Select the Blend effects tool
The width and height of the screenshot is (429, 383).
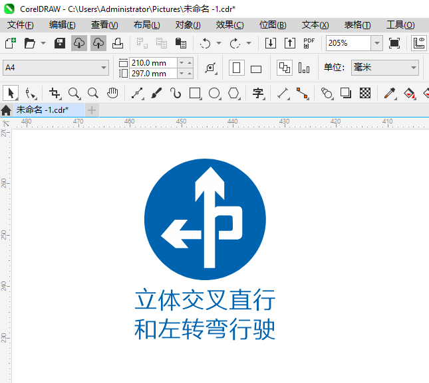(327, 94)
